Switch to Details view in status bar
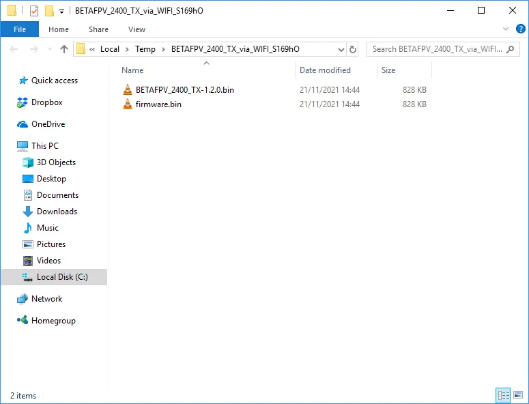This screenshot has height=404, width=529. tap(503, 395)
